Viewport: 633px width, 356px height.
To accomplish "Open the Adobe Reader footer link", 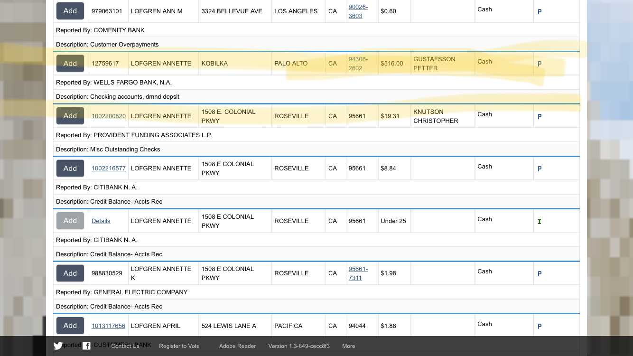I will (238, 346).
